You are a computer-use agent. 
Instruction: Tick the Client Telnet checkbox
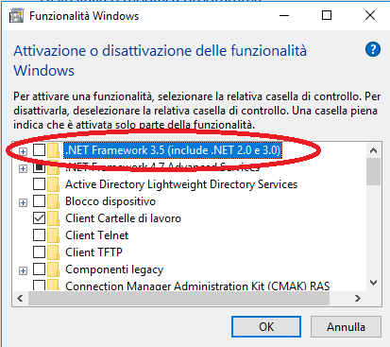39,235
